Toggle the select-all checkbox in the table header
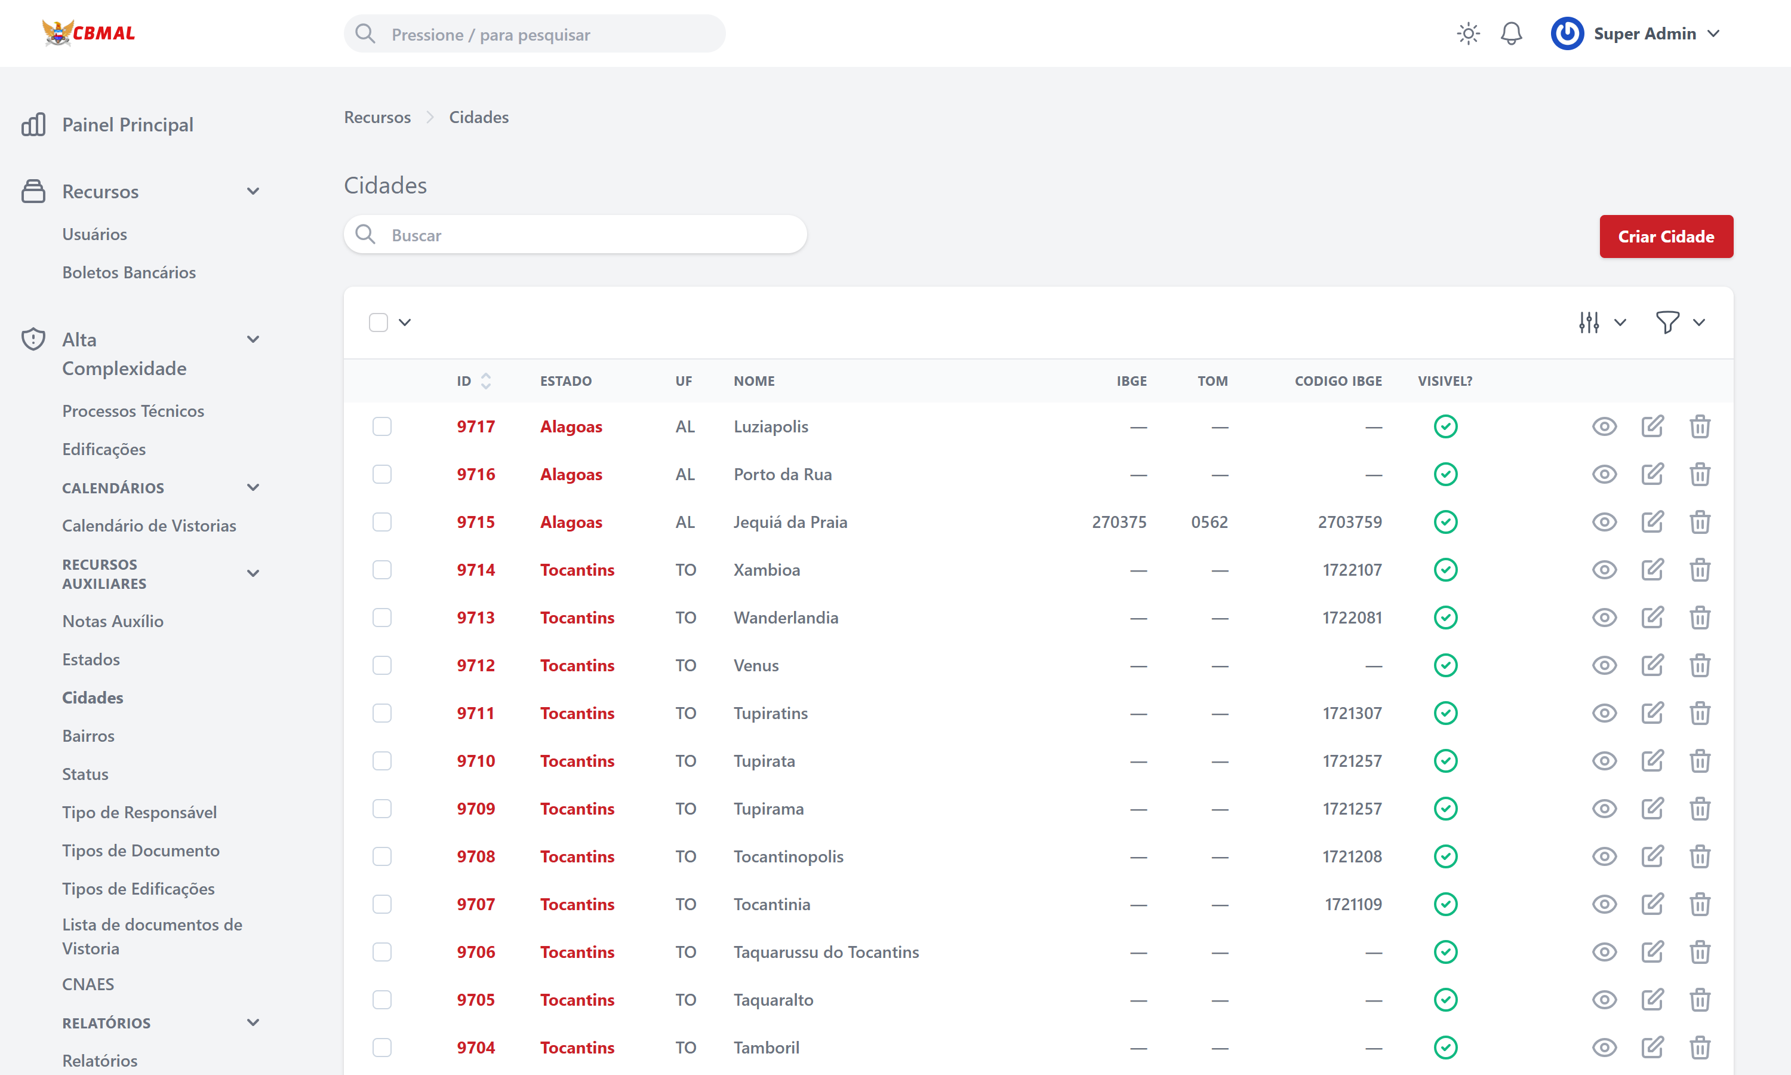 pyautogui.click(x=378, y=322)
